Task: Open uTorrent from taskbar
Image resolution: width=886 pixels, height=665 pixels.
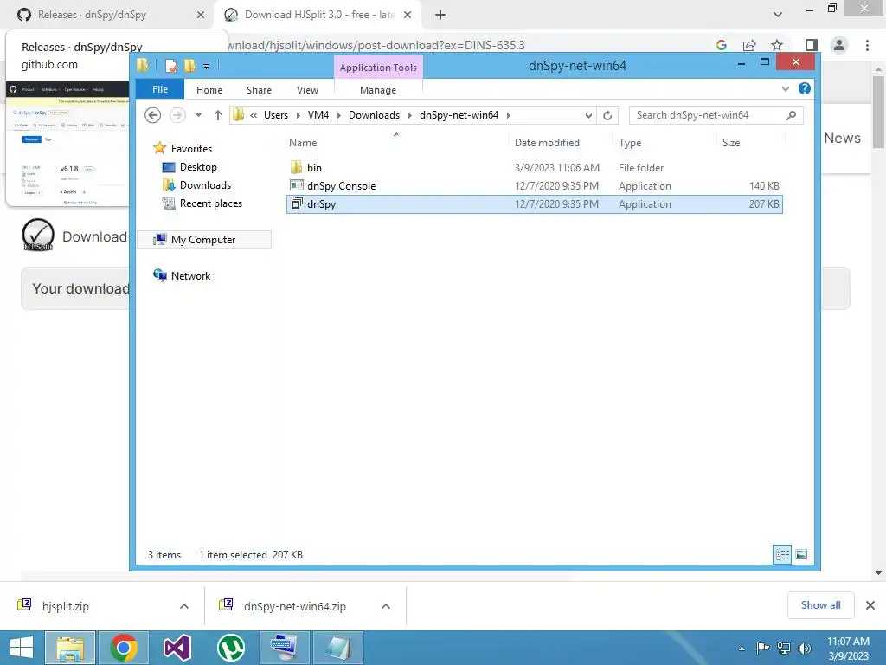Action: point(230,648)
